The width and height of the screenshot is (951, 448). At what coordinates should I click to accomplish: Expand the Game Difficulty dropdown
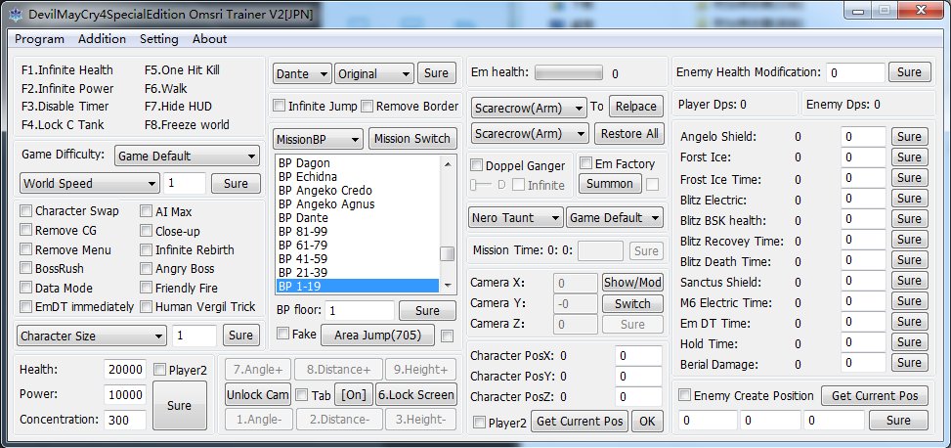pyautogui.click(x=187, y=156)
